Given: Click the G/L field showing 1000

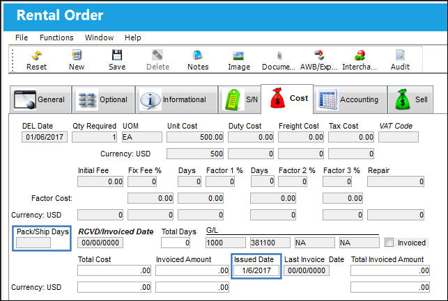Looking at the screenshot, I should tap(226, 243).
